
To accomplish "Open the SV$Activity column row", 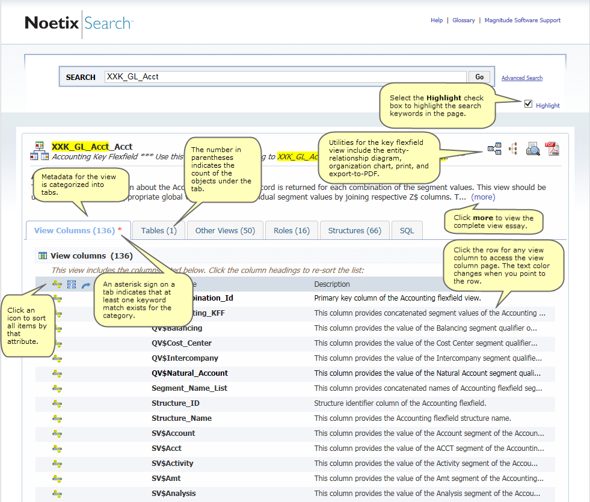I will pyautogui.click(x=295, y=464).
